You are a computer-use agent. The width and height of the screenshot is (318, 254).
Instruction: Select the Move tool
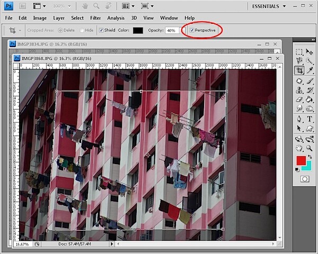tap(310, 52)
